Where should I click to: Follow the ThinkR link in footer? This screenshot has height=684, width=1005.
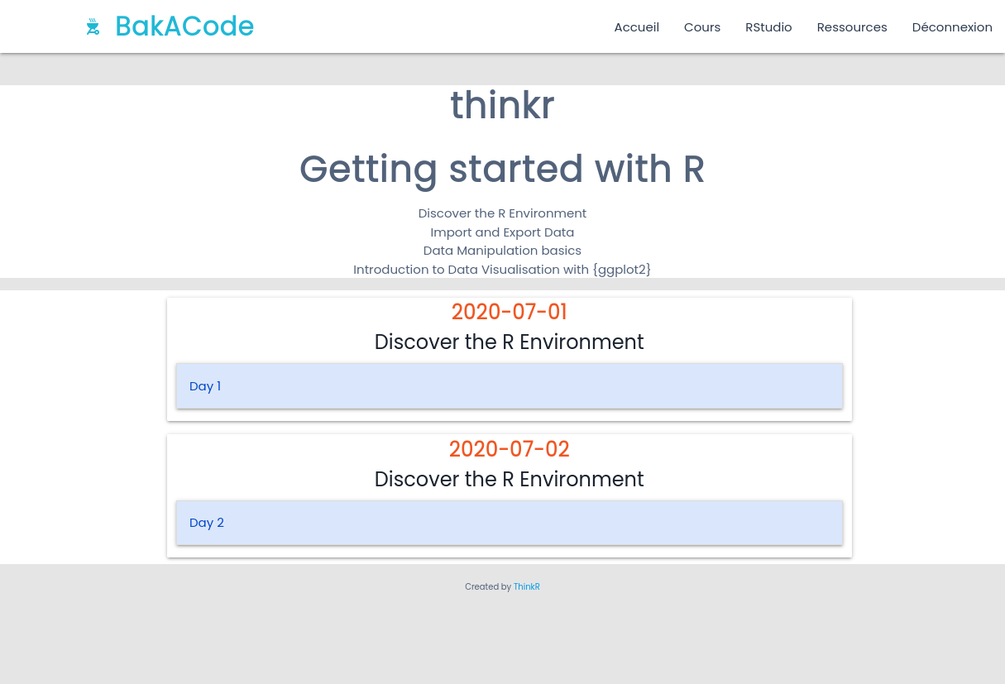click(x=527, y=587)
